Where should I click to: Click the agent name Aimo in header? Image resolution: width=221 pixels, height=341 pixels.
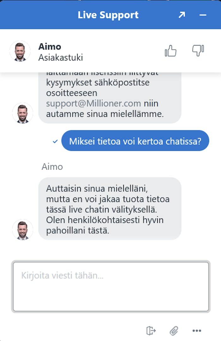[50, 47]
